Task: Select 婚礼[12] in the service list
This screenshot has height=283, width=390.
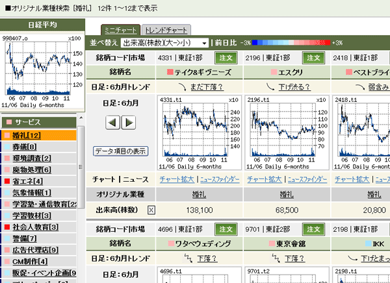Action: click(x=27, y=136)
